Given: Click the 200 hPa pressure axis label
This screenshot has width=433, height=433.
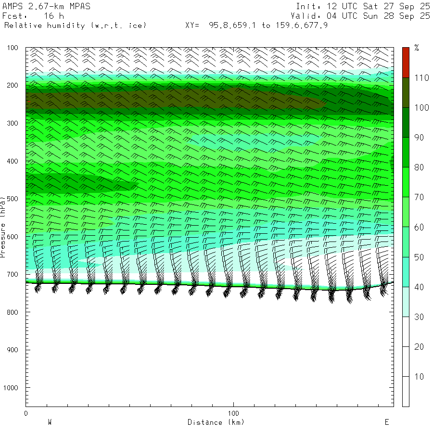Looking at the screenshot, I should (13, 85).
